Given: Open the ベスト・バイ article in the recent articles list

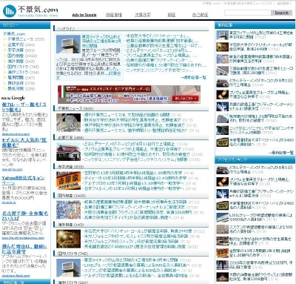Looking at the screenshot, I should [x=261, y=142].
